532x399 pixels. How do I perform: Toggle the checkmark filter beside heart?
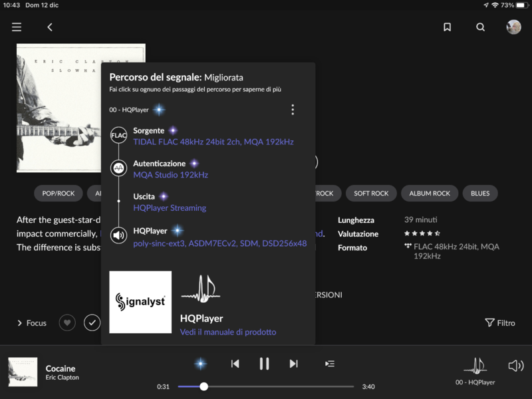(92, 323)
